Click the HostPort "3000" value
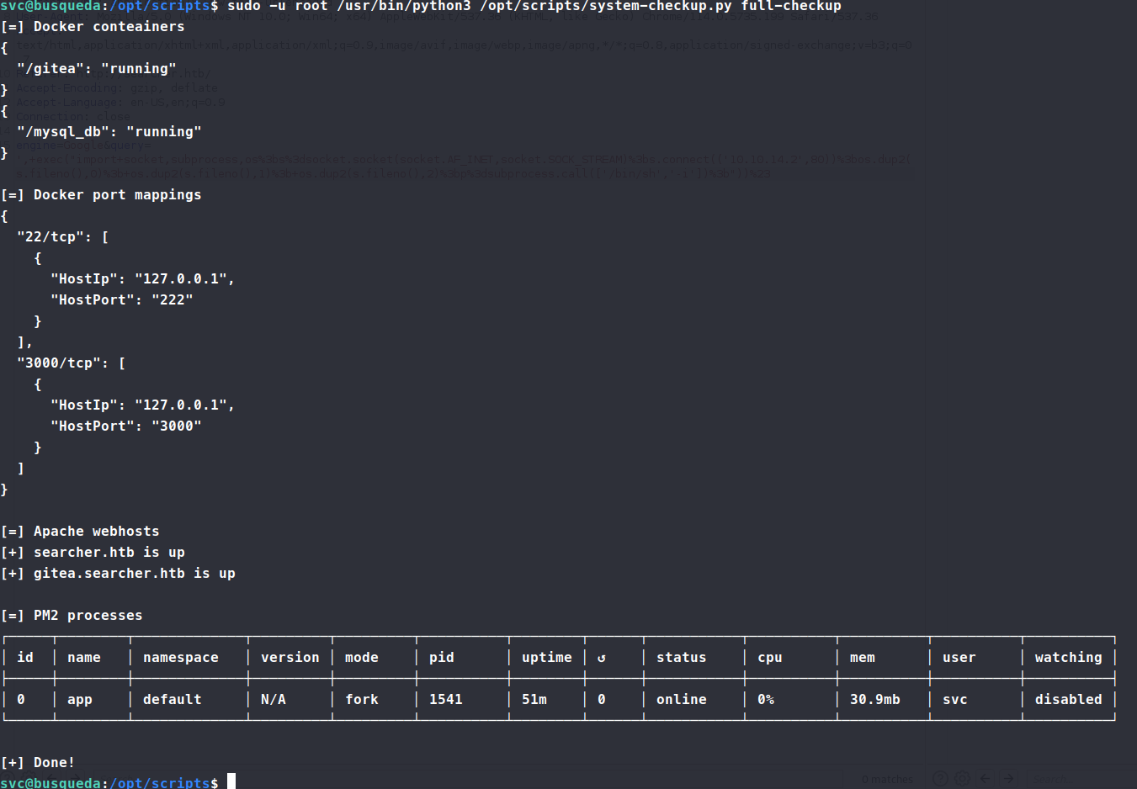1137x789 pixels. 176,426
